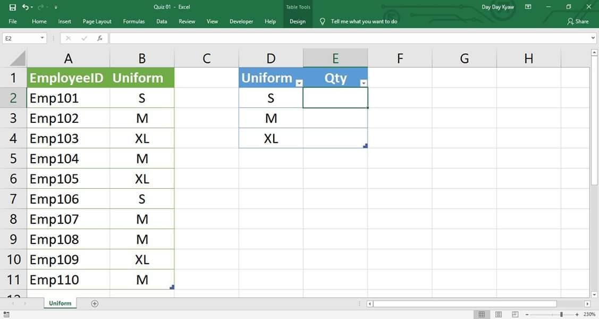The image size is (599, 319).
Task: Switch to the Insert ribbon tab
Action: point(64,21)
